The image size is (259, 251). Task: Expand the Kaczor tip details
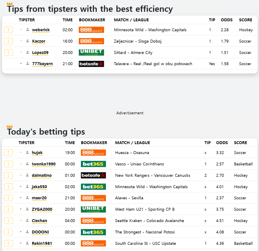[9, 41]
